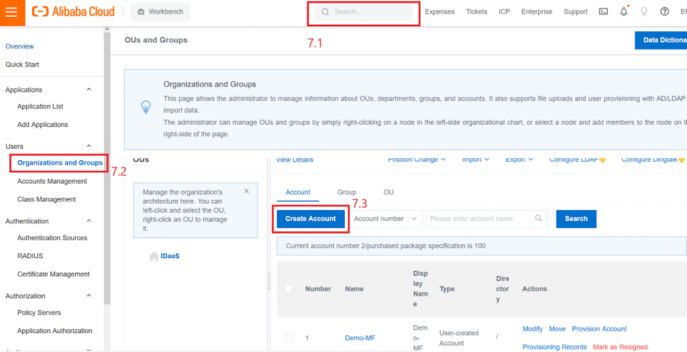The image size is (687, 352).
Task: Open Class Management
Action: coord(46,199)
